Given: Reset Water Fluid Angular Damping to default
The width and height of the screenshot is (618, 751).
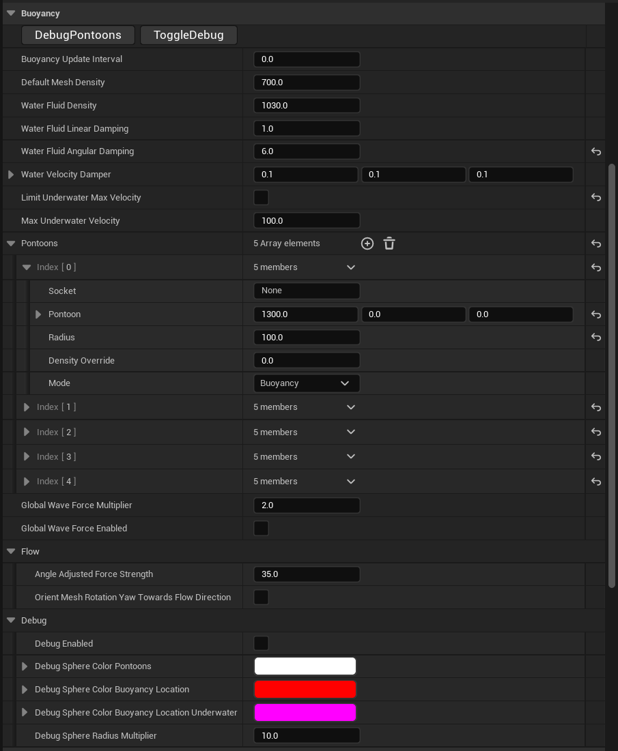Looking at the screenshot, I should [x=595, y=151].
